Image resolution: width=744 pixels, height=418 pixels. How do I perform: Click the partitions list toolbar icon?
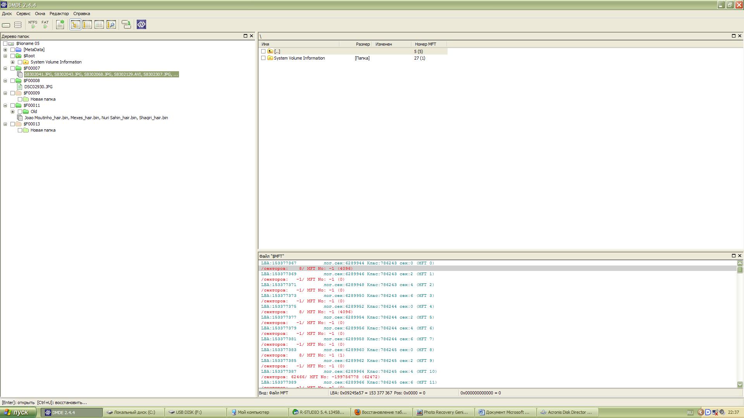18,25
